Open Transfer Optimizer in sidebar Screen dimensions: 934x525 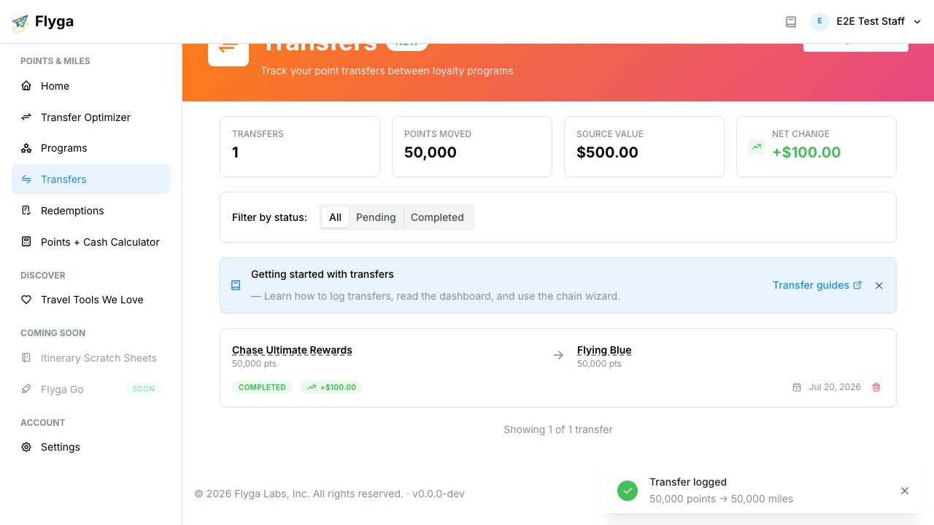point(90,117)
